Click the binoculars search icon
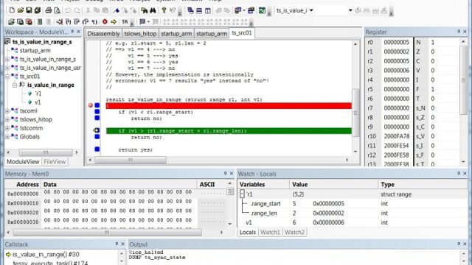This screenshot has width=472, height=265. point(153,10)
